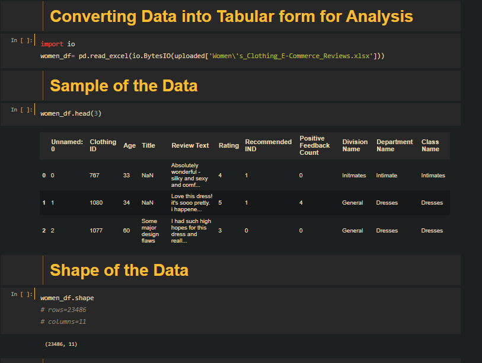
Task: Click the 'Unnamed: 0' column header
Action: coord(67,145)
